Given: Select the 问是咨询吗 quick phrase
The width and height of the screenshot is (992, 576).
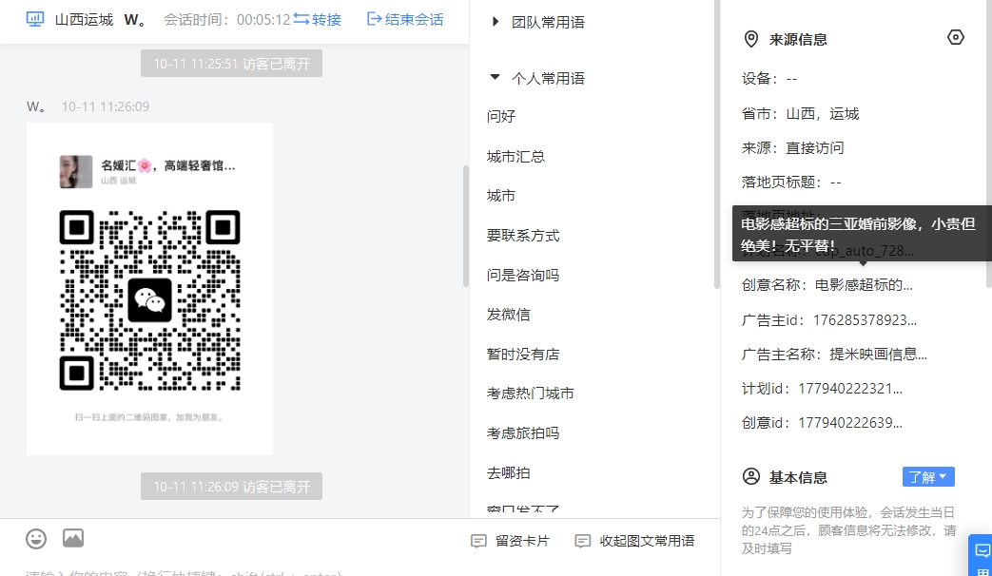Looking at the screenshot, I should (523, 275).
